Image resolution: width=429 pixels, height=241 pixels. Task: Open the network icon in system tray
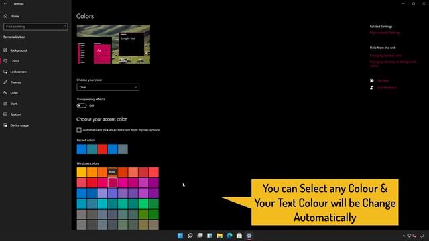(x=409, y=236)
